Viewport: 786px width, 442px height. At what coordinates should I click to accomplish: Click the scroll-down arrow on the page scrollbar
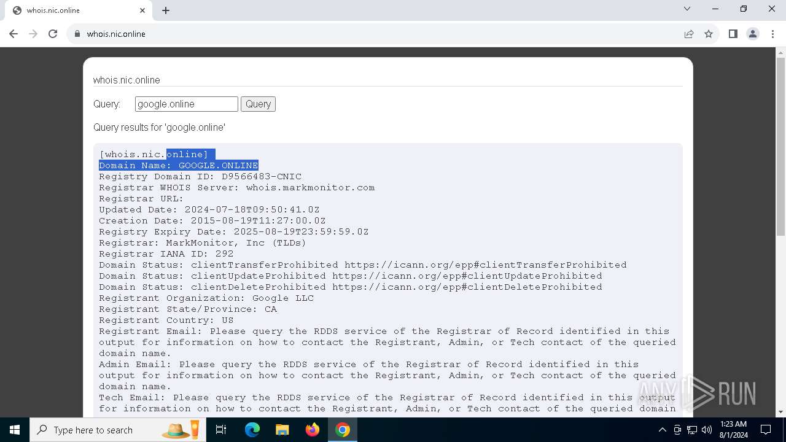[780, 412]
